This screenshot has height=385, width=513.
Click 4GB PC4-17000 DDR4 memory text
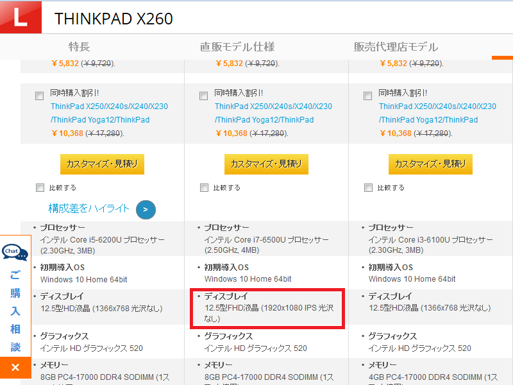(x=433, y=377)
